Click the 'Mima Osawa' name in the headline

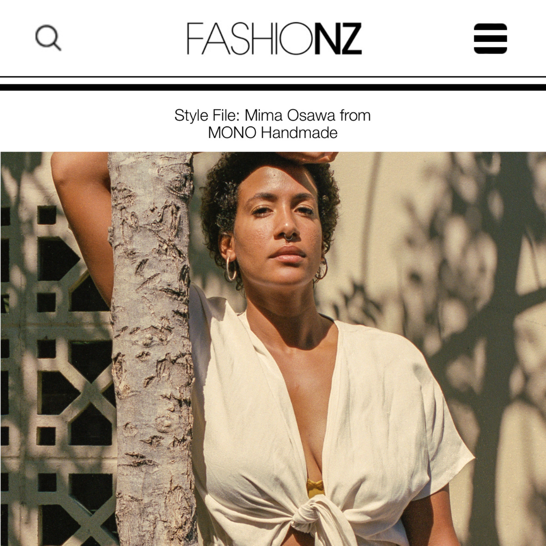(290, 115)
